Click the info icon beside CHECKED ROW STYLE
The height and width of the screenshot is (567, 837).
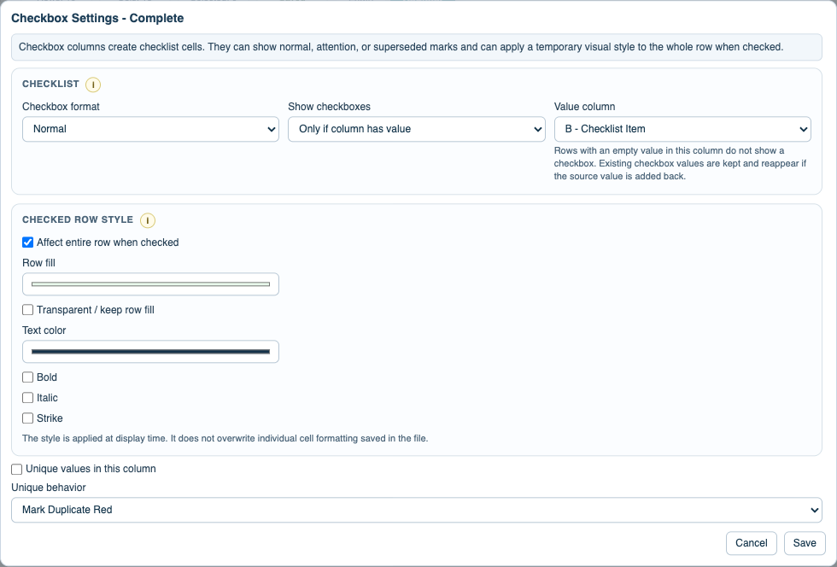147,220
